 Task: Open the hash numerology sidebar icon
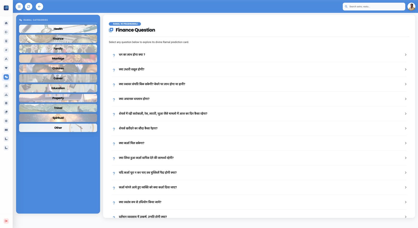click(x=6, y=50)
